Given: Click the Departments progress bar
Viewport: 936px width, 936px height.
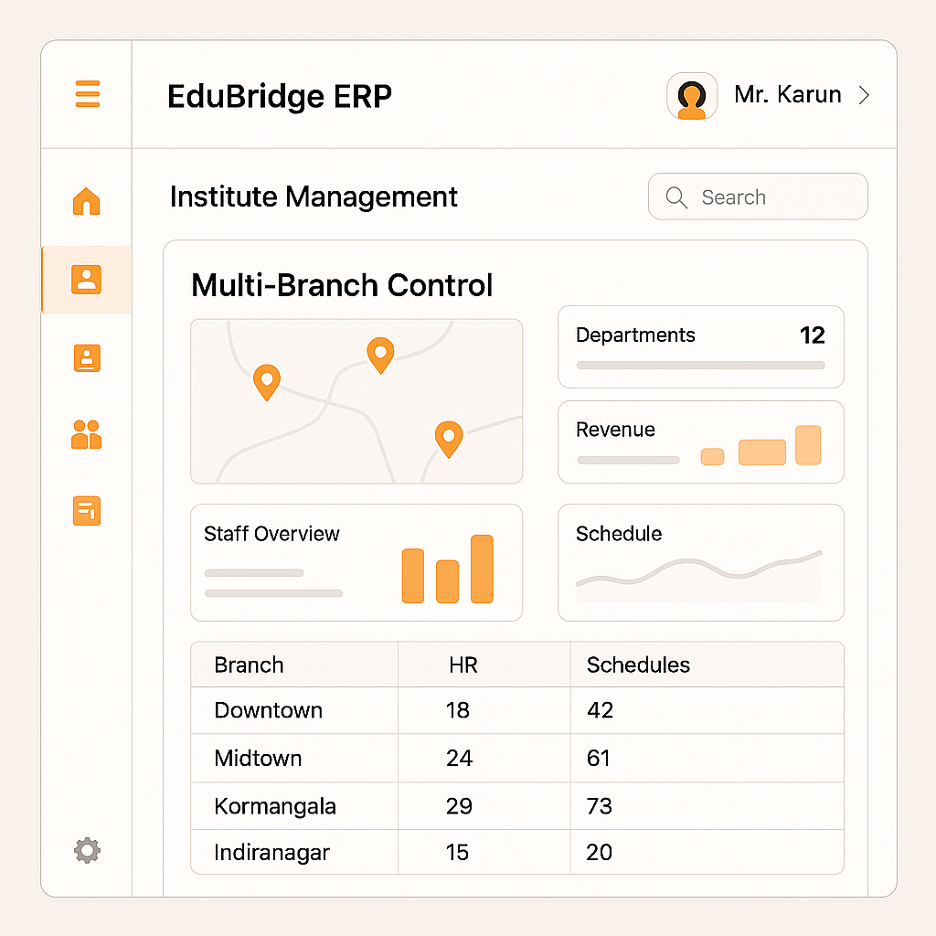Looking at the screenshot, I should click(x=700, y=365).
